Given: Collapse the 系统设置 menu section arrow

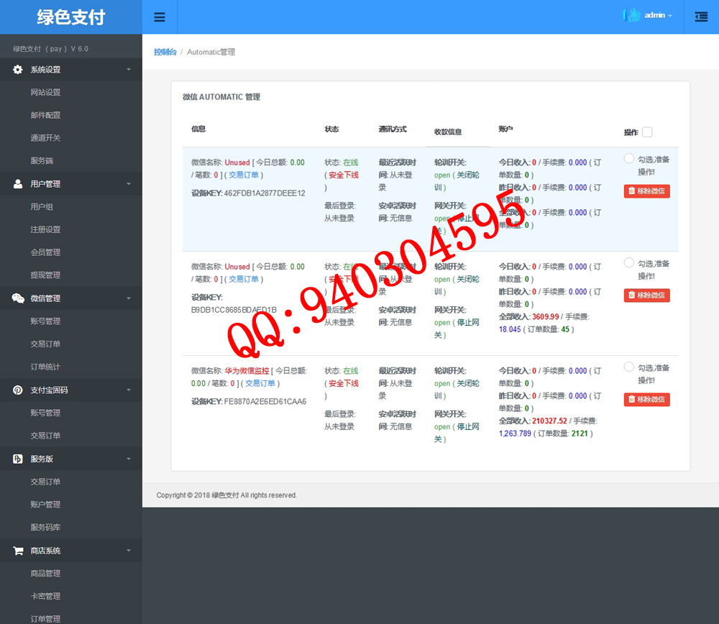Looking at the screenshot, I should [x=129, y=70].
